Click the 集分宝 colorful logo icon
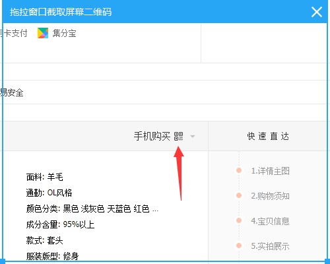Image resolution: width=330 pixels, height=264 pixels. tap(43, 33)
